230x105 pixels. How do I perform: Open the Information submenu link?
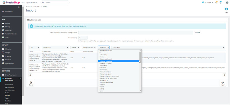click(x=9, y=85)
